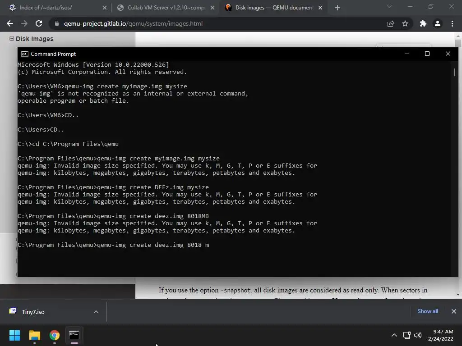Close the Index of /~dartz/isos/ tab
This screenshot has height=346, width=462.
point(105,8)
